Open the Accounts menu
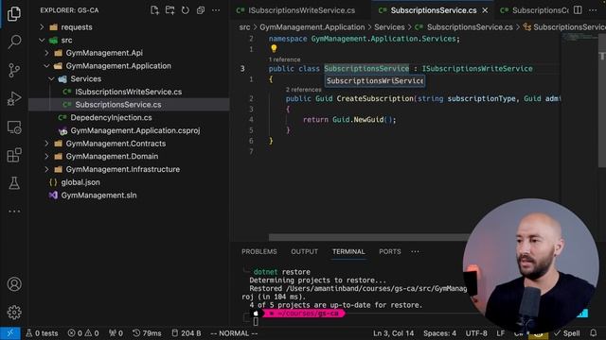This screenshot has width=606, height=340. tap(14, 284)
